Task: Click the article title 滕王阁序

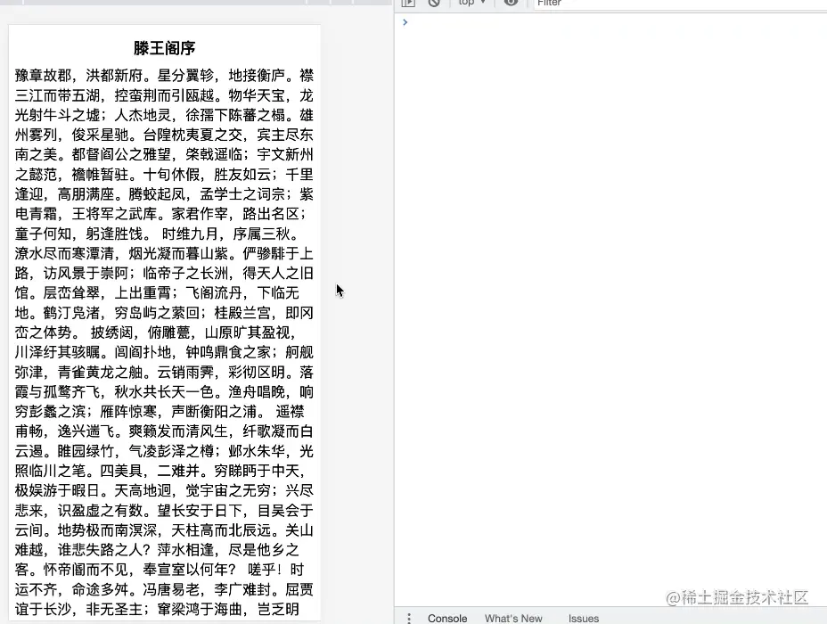Action: coord(164,47)
